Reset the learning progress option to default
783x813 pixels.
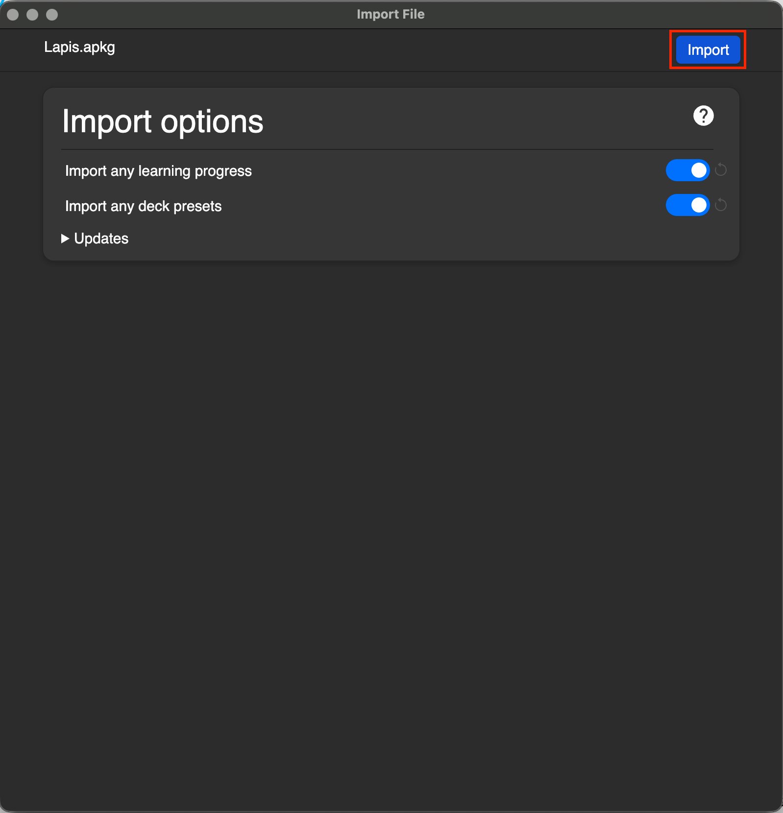click(721, 170)
